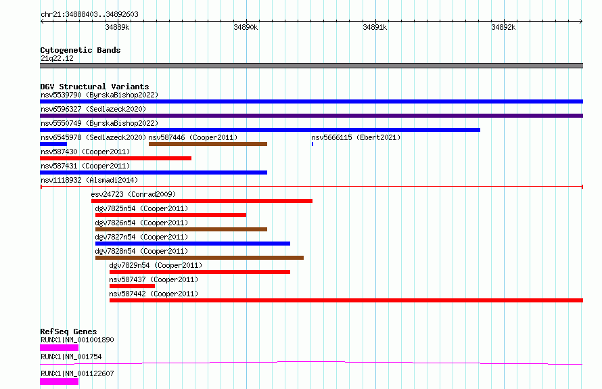The image size is (602, 389).
Task: Click the Cytogenetic Bands track title
Action: pos(80,50)
